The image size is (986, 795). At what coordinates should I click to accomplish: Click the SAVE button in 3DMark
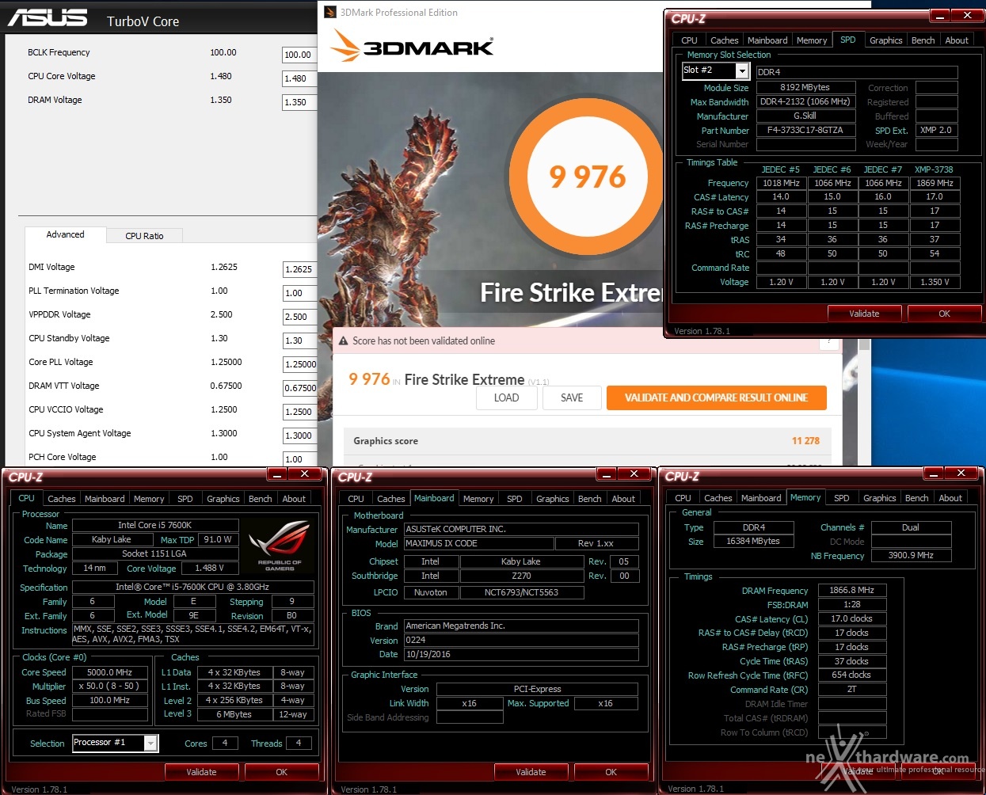coord(572,397)
